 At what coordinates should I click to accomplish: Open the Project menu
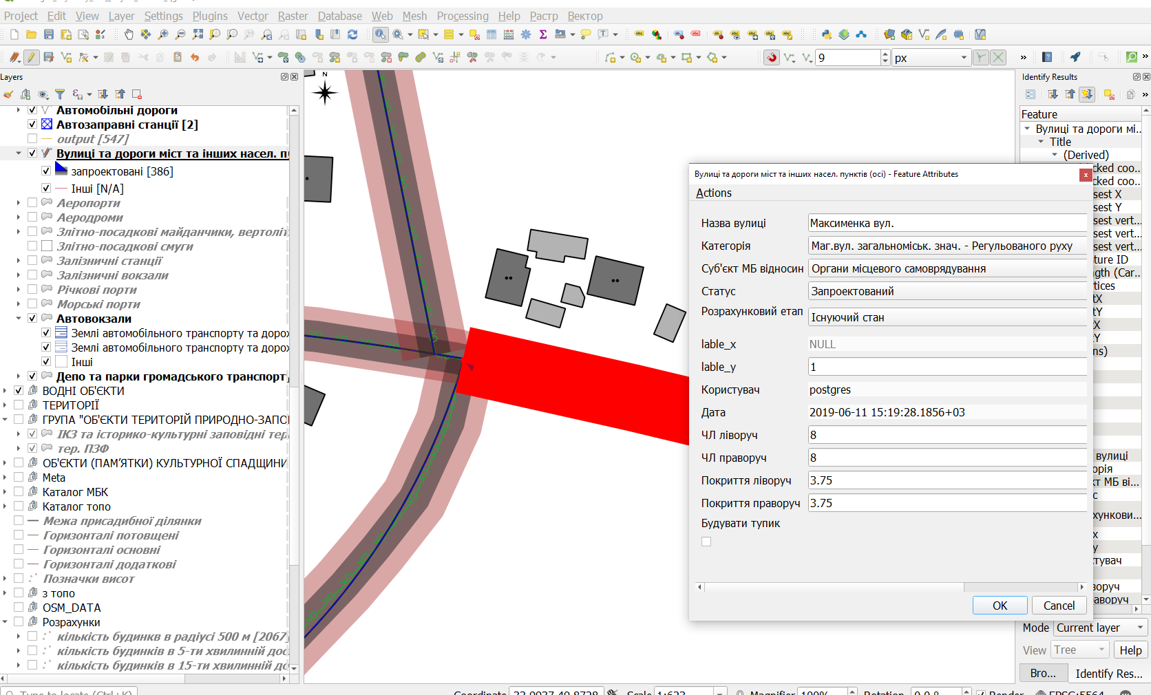click(x=21, y=16)
